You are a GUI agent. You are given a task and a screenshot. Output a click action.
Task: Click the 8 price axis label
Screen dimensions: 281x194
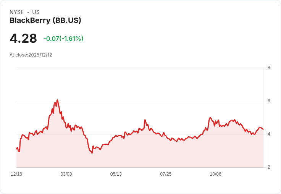[x=269, y=68]
